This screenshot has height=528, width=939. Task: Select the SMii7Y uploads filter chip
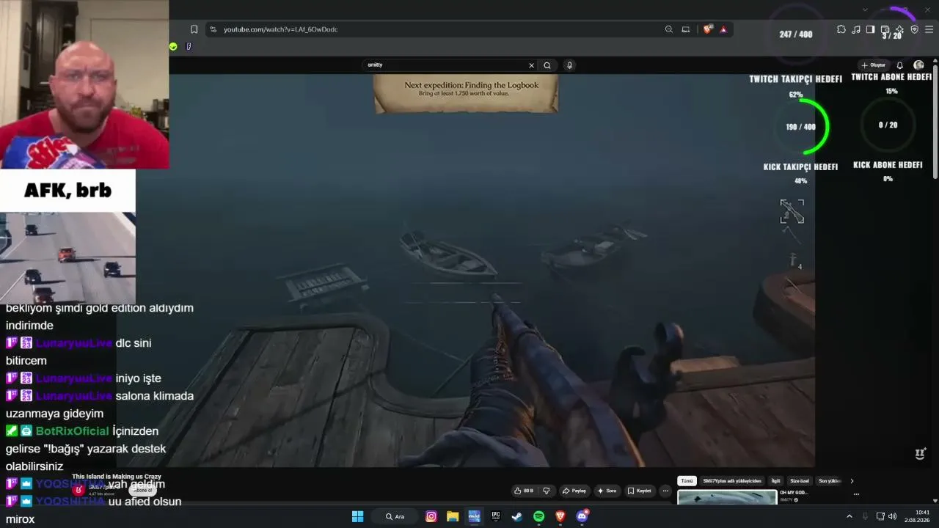(x=732, y=481)
